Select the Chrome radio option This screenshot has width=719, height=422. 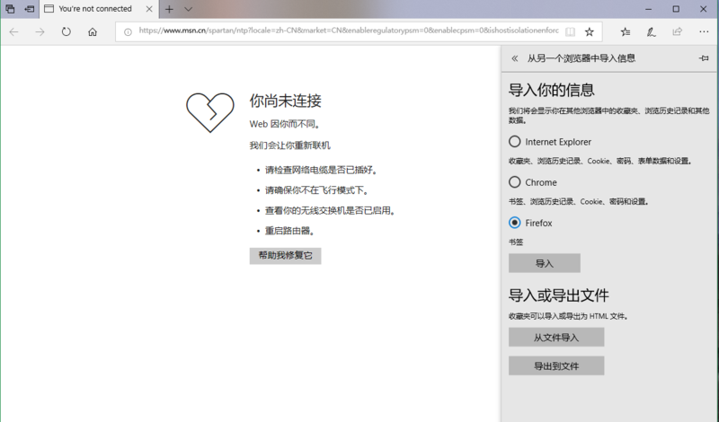click(x=514, y=182)
